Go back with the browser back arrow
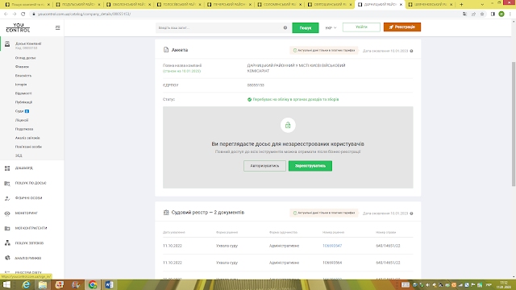Screen dimensions: 516x290 pos(6,14)
